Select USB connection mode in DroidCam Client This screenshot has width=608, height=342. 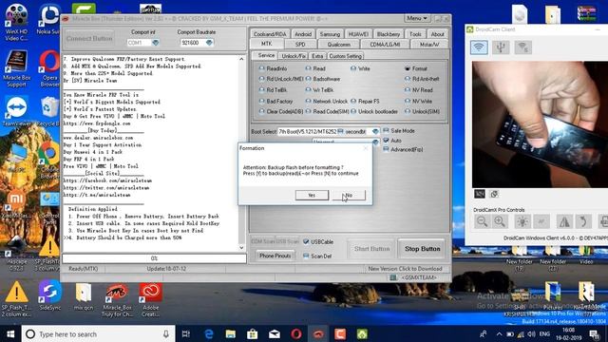501,47
